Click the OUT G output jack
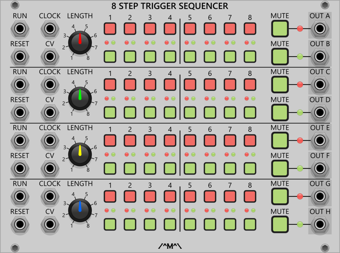Image resolution: width=340 pixels, height=253 pixels. pyautogui.click(x=320, y=196)
